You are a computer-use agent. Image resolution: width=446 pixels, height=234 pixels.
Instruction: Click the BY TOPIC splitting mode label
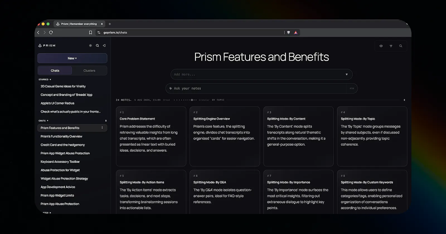coord(218,100)
